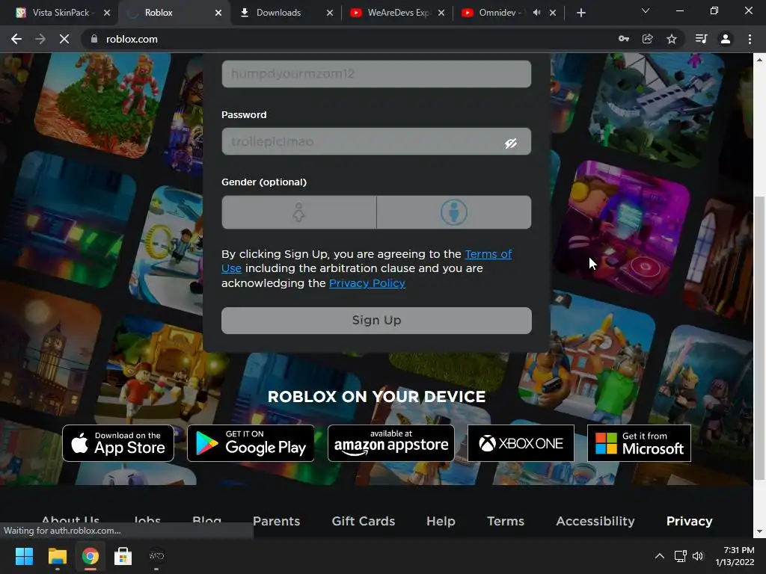
Task: Select the male gender option
Action: 454,212
